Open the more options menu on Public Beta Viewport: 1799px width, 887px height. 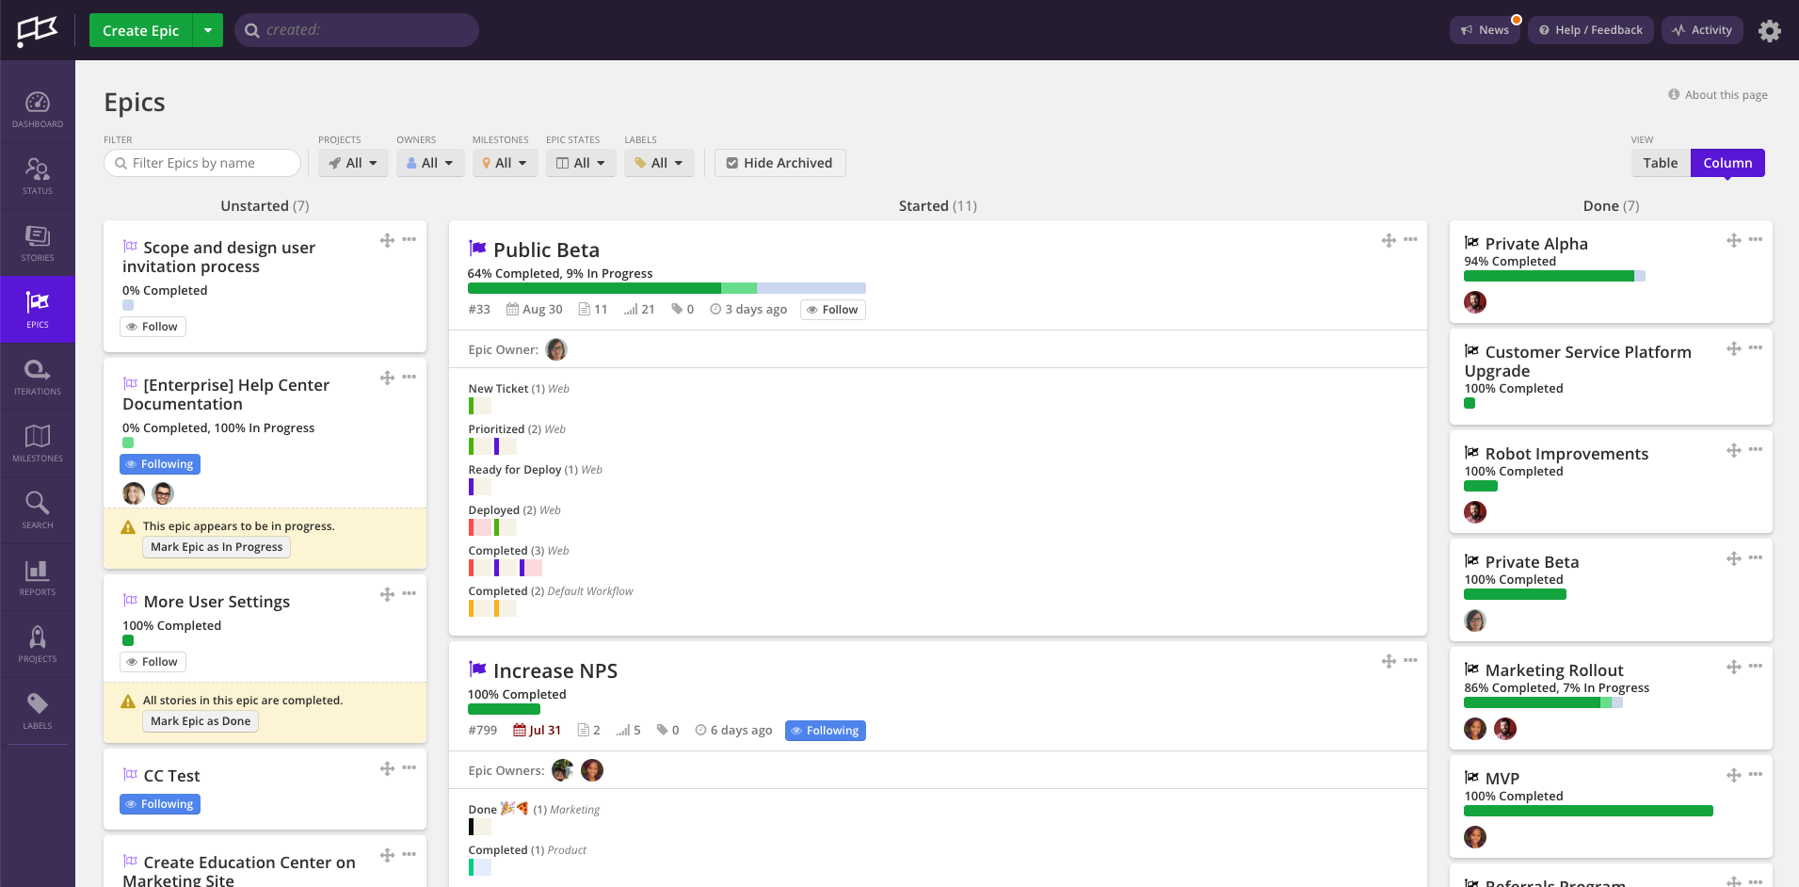[1410, 239]
